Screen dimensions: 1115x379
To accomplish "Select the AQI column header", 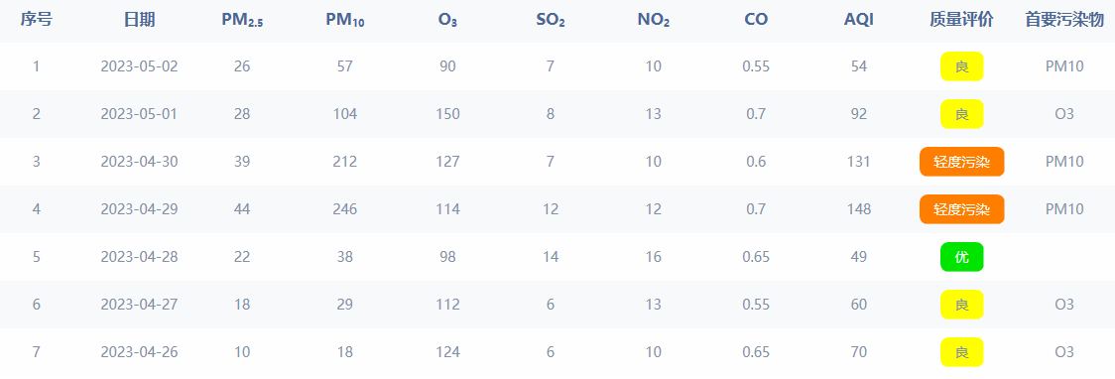I will (x=858, y=20).
